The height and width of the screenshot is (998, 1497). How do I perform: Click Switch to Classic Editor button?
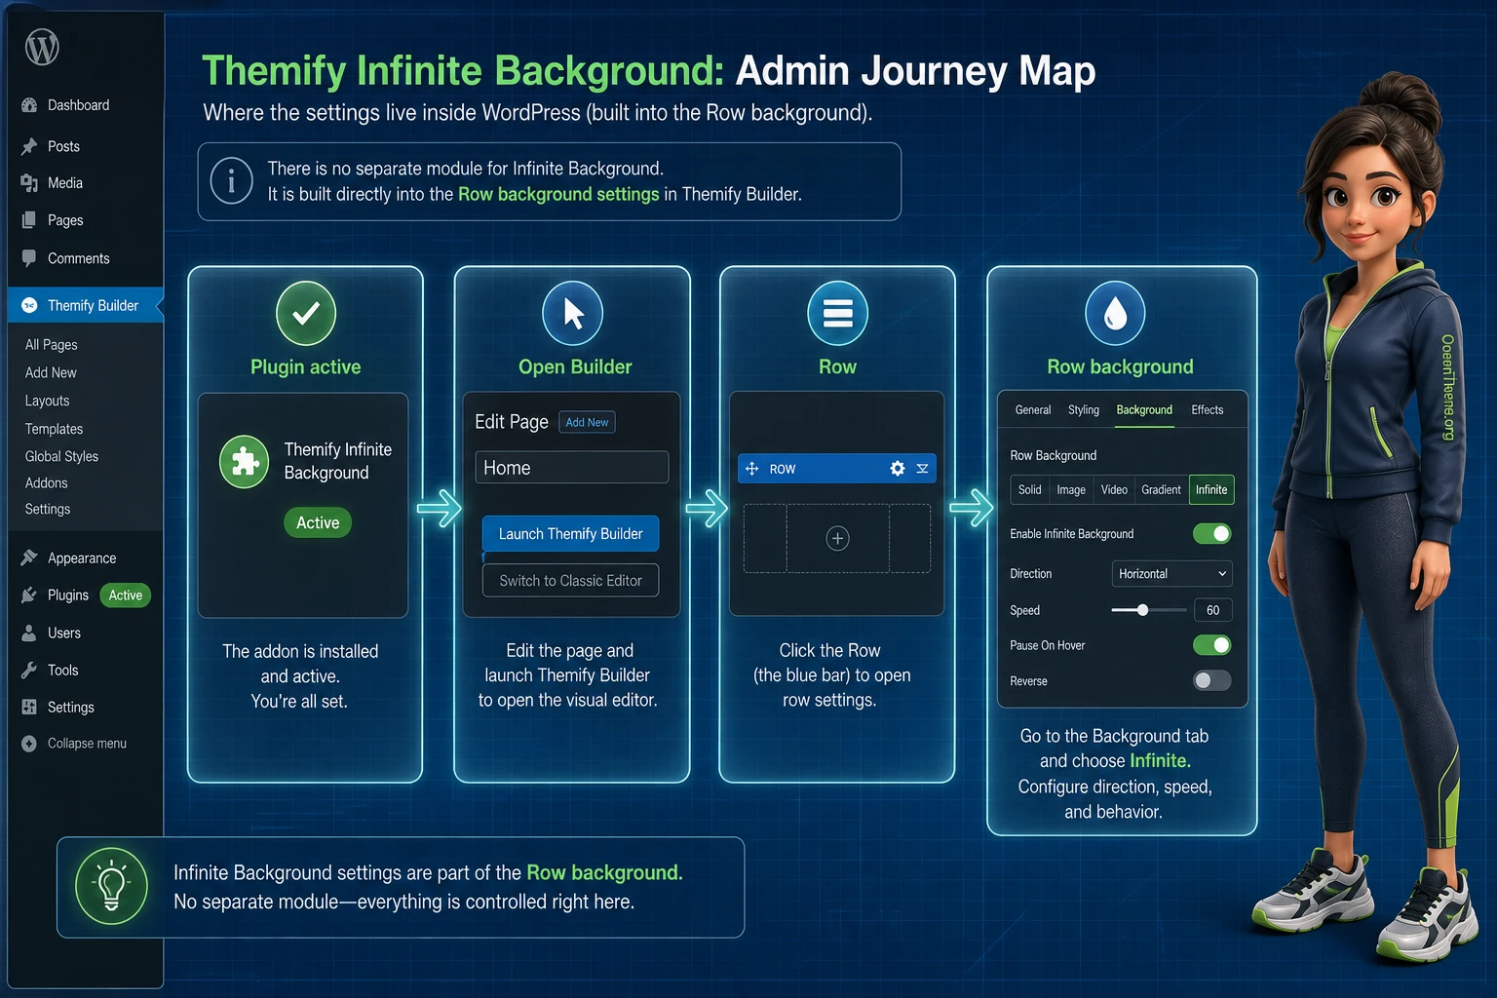click(x=571, y=581)
